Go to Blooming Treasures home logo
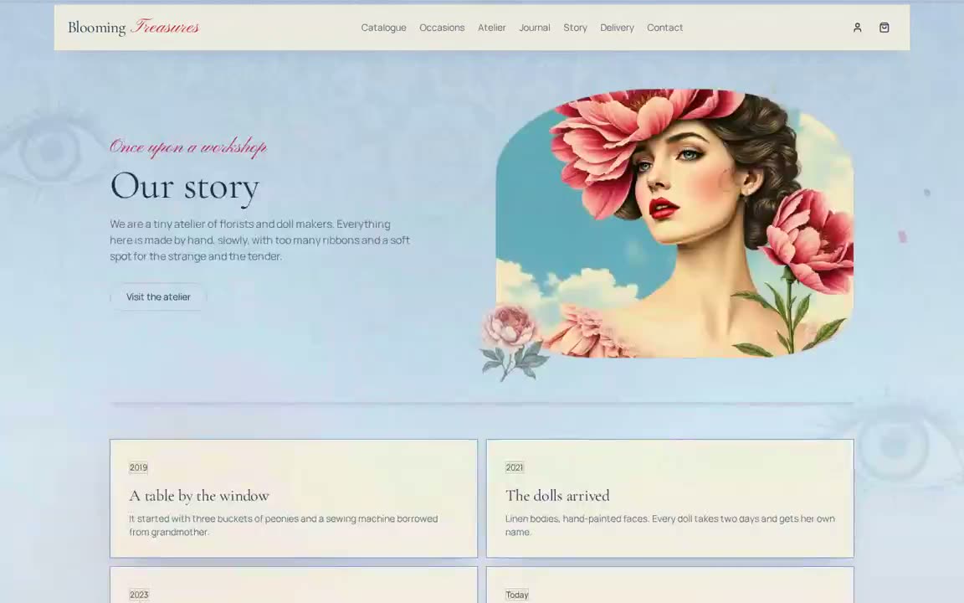964x603 pixels. point(133,27)
